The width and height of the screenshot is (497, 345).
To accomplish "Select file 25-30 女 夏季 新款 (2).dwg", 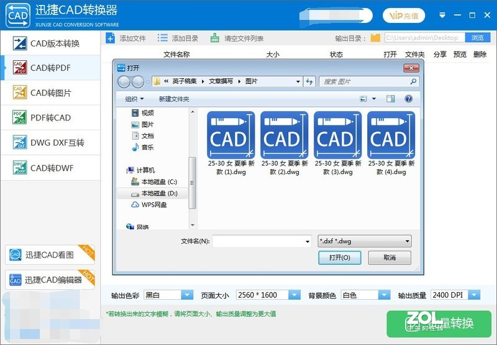I will pyautogui.click(x=285, y=143).
